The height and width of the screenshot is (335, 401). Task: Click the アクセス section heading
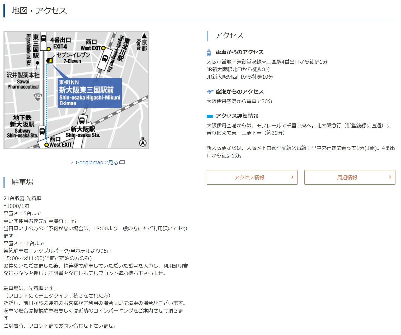229,36
